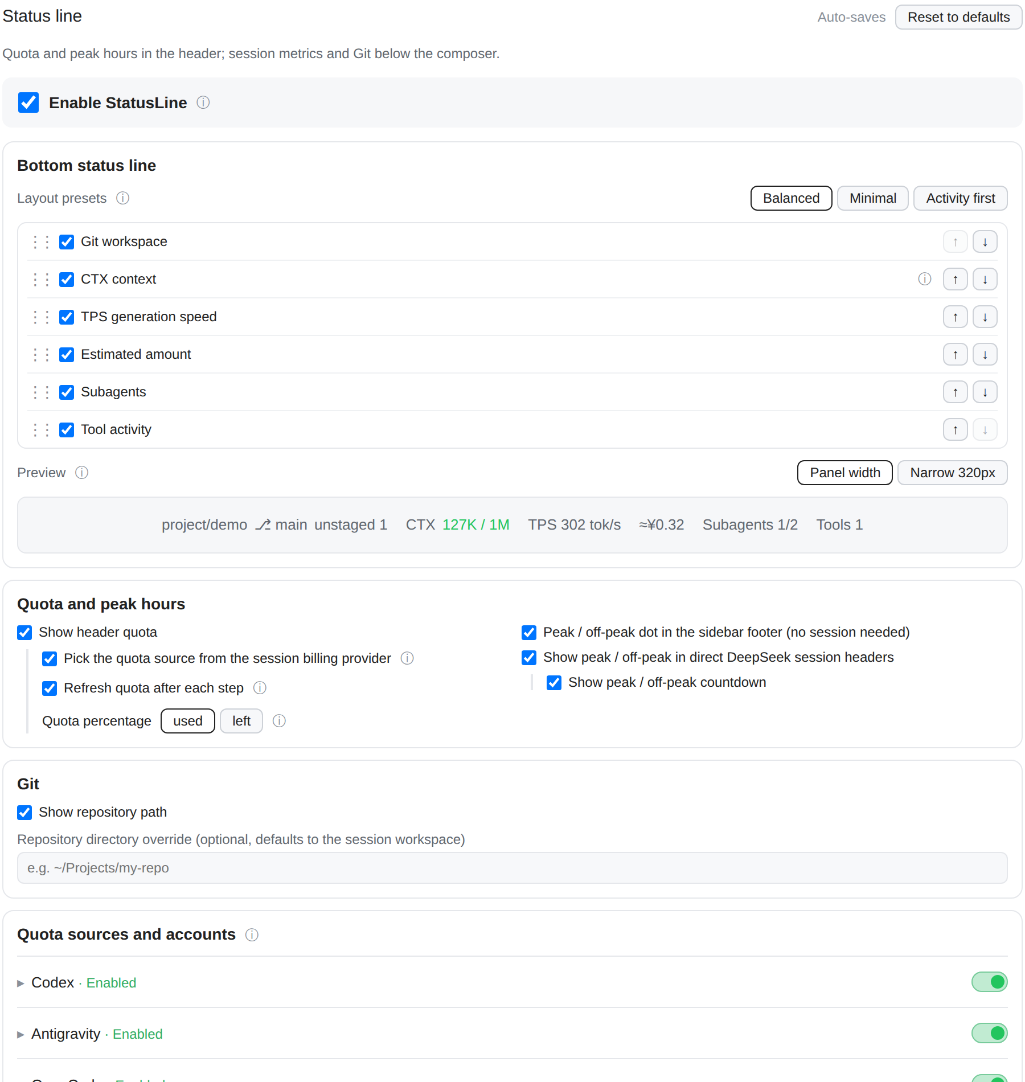1025x1082 pixels.
Task: Move Estimated amount up with arrow
Action: coord(956,355)
